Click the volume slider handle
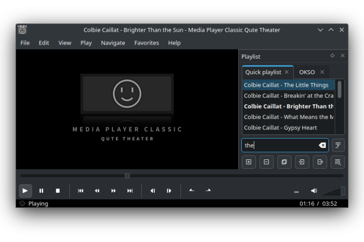This screenshot has height=242, width=364. pos(343,191)
